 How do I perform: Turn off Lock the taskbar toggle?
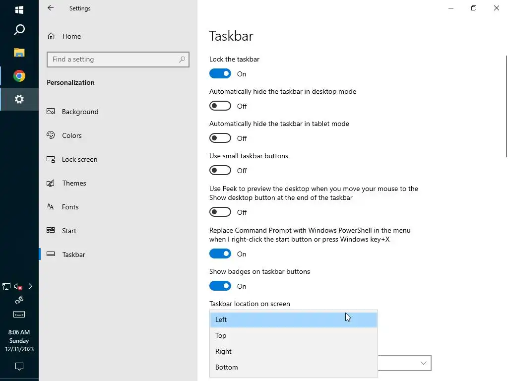pos(220,74)
